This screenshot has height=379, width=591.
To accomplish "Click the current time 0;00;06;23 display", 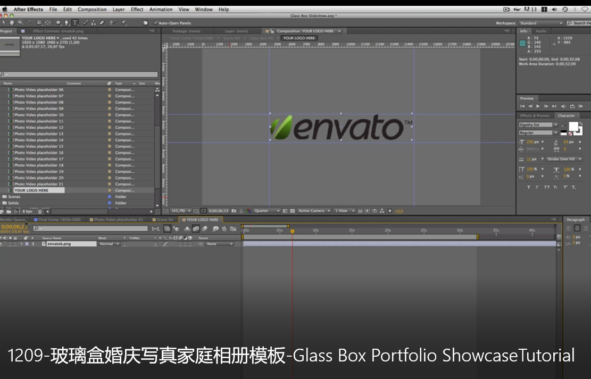I will pos(14,227).
